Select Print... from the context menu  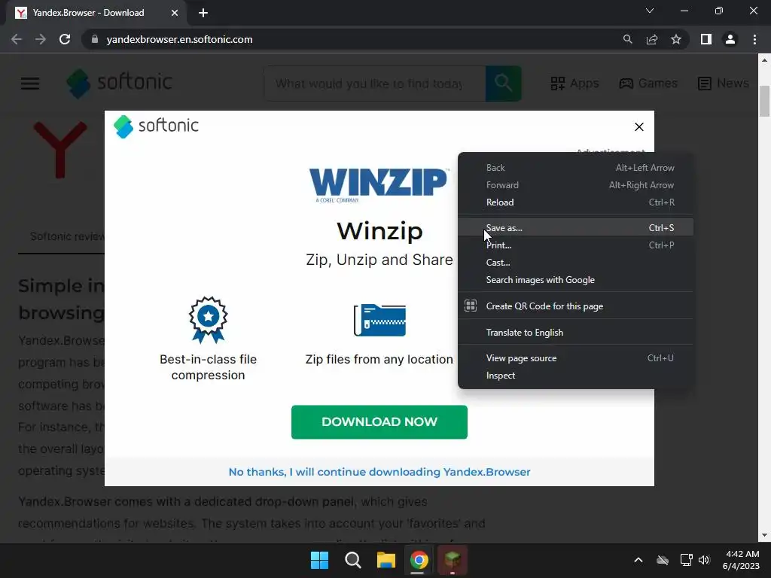pyautogui.click(x=575, y=245)
